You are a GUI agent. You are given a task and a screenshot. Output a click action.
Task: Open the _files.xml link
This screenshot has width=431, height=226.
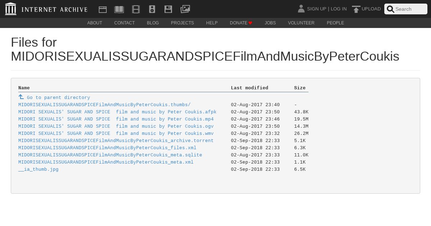[x=107, y=148]
